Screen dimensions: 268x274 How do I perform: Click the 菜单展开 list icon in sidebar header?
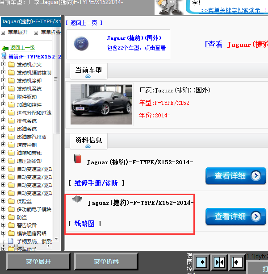click(3, 33)
